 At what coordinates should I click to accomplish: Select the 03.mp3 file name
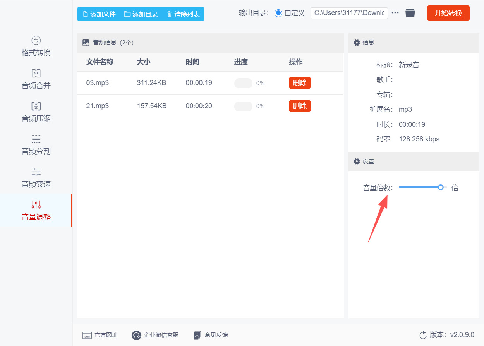coord(98,83)
